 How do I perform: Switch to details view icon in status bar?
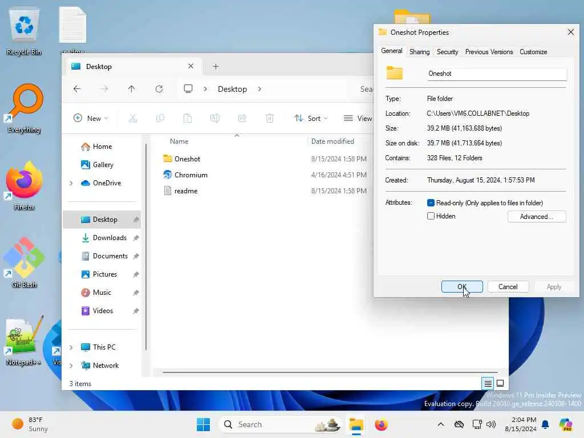(488, 383)
